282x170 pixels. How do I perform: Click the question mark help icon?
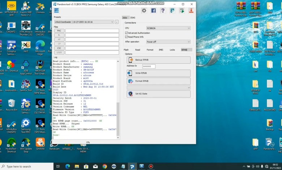point(163,11)
